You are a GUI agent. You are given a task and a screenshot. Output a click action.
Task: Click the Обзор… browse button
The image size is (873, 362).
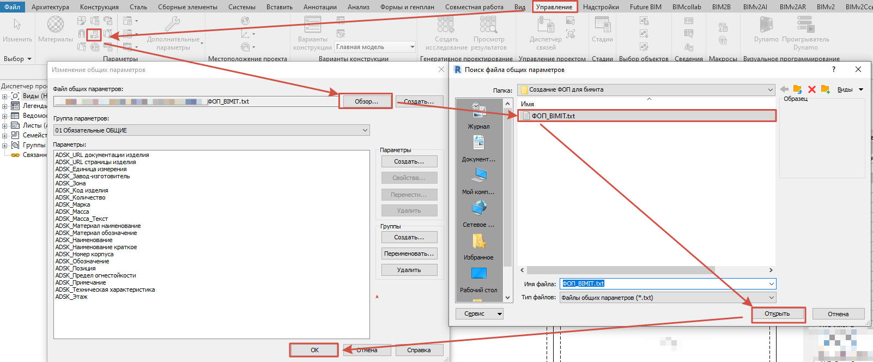tap(366, 101)
